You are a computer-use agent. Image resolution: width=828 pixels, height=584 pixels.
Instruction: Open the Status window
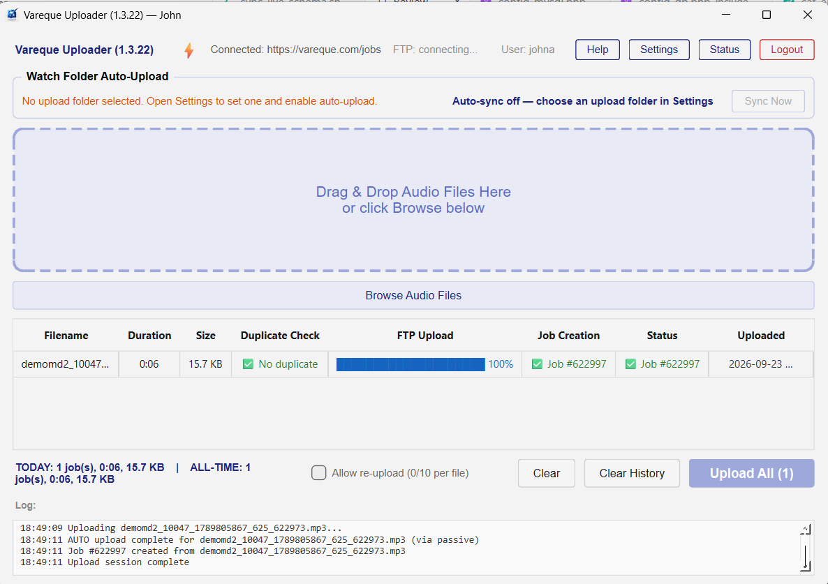click(x=725, y=50)
